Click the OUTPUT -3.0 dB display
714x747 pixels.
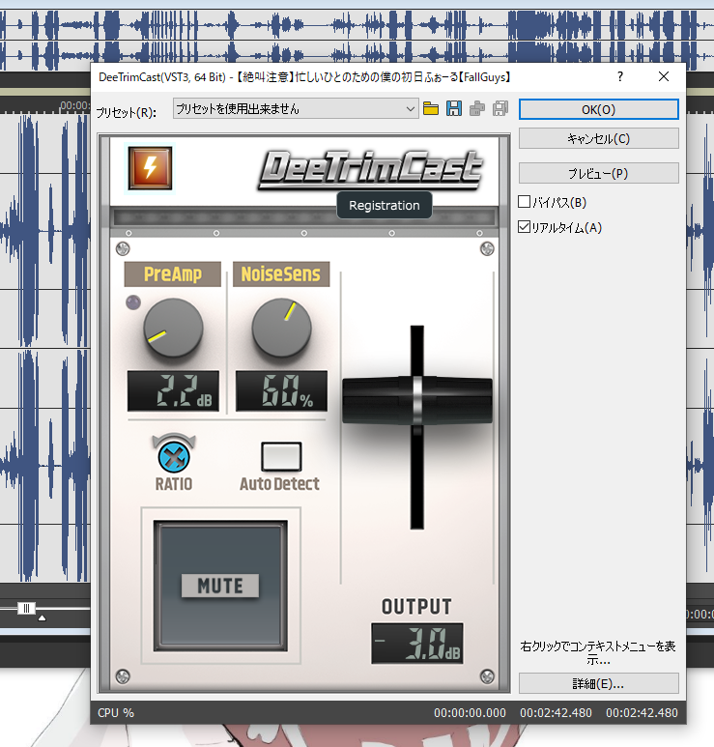(417, 644)
